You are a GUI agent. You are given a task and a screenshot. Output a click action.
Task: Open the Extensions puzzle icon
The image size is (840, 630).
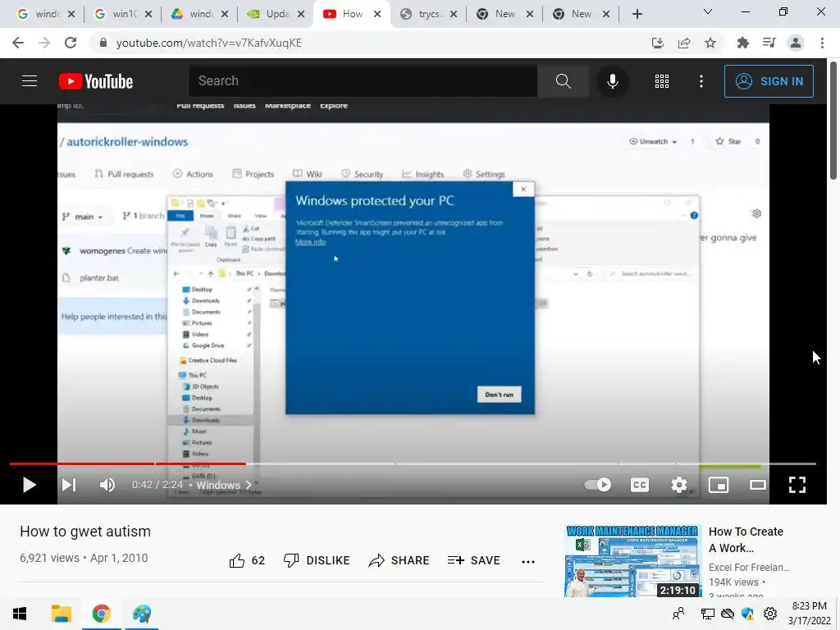pyautogui.click(x=742, y=43)
